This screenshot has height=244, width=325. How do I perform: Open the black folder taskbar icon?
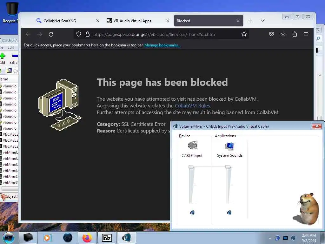28,238
